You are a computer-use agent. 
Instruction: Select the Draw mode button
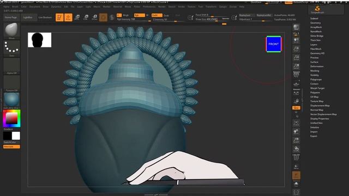pyautogui.click(x=68, y=17)
